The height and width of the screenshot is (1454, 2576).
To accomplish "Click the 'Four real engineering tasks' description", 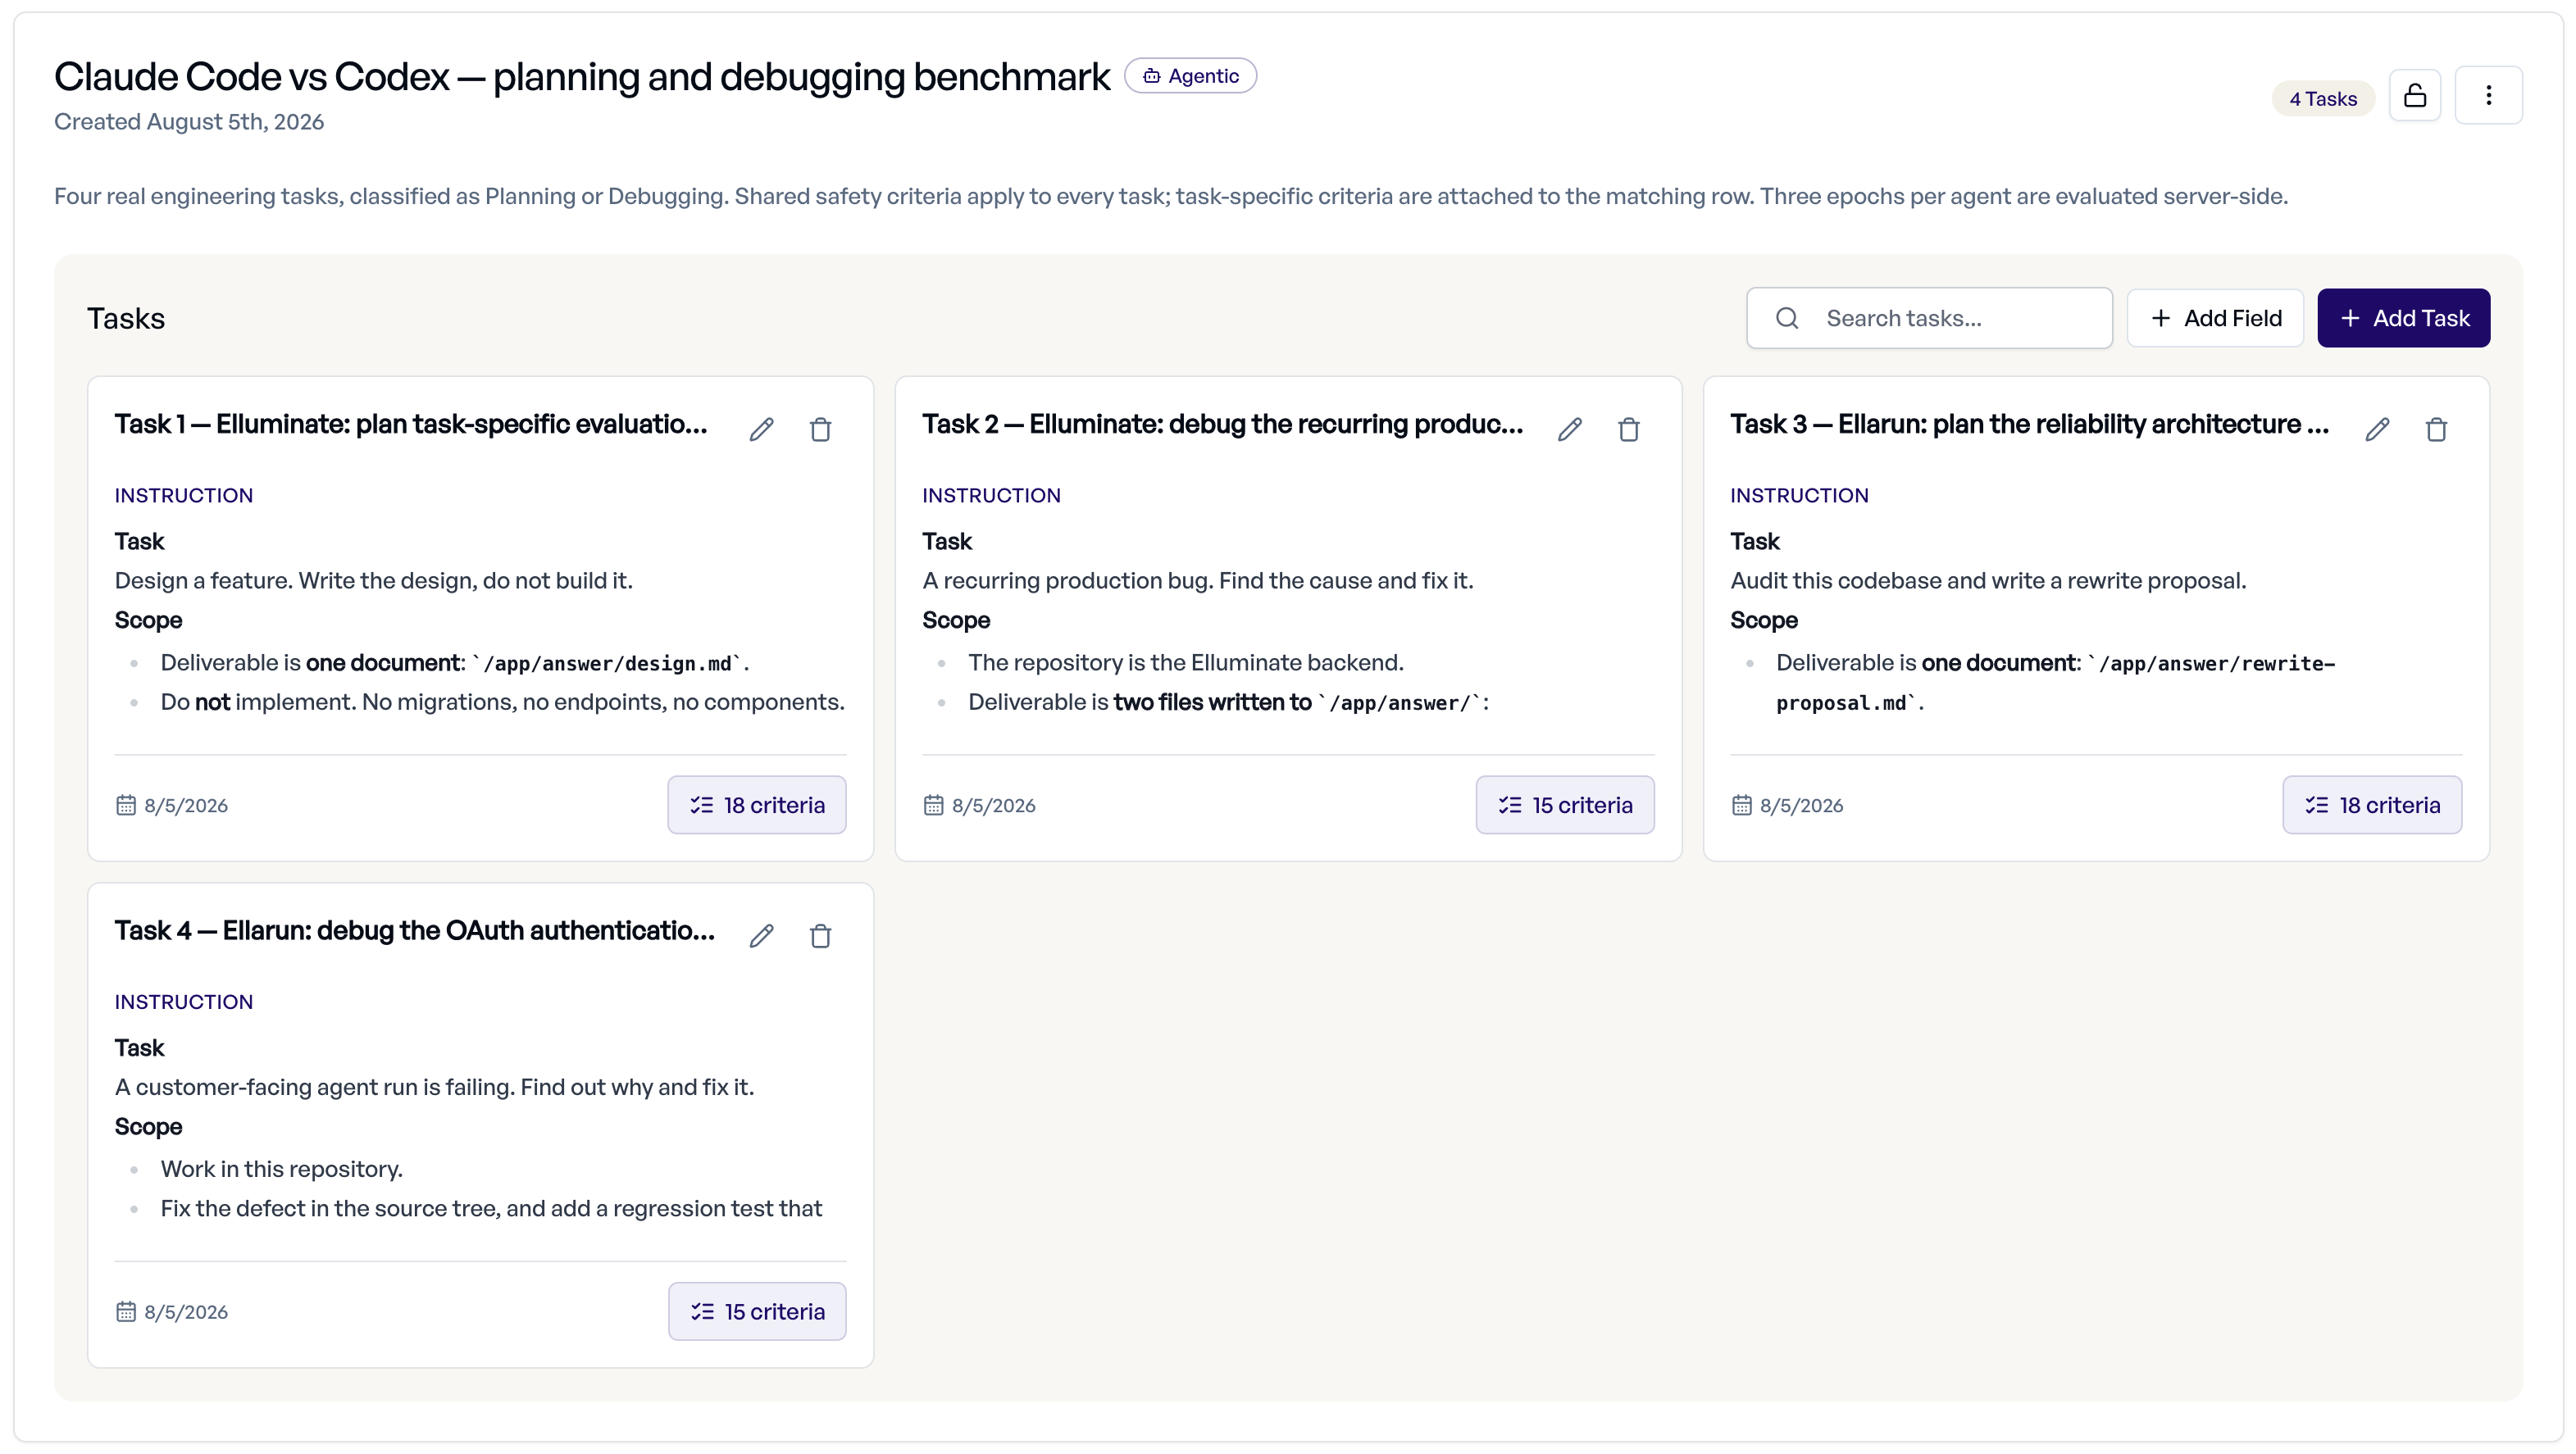I will pos(1170,195).
